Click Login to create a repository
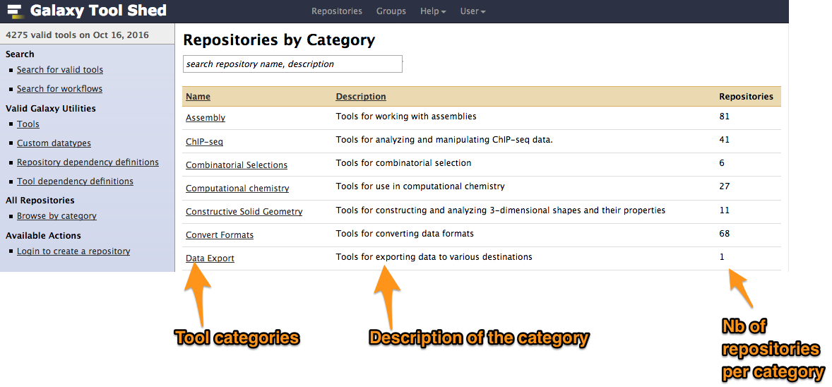Viewport: 832px width, 387px height. [73, 251]
